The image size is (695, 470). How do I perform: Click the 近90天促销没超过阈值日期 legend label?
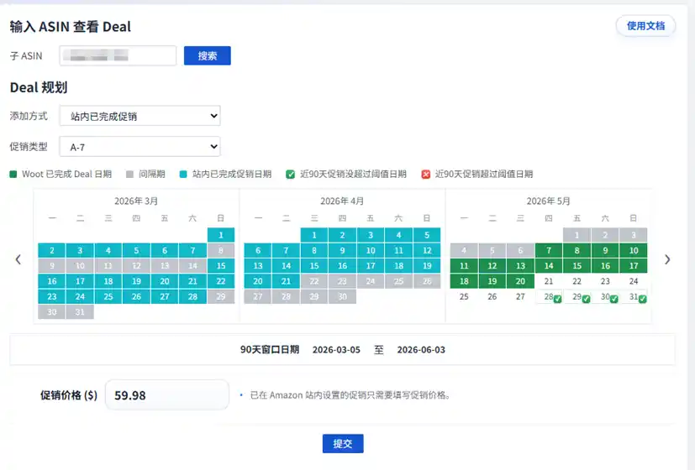353,174
